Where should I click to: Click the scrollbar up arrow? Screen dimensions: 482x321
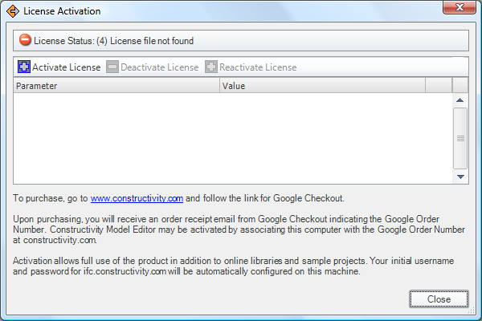click(460, 100)
